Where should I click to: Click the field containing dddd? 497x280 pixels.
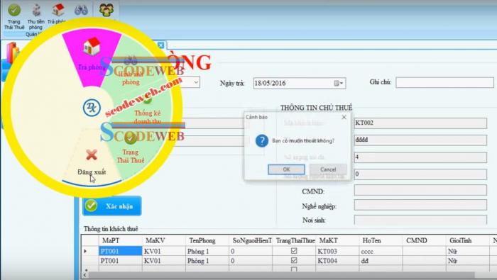click(x=420, y=140)
